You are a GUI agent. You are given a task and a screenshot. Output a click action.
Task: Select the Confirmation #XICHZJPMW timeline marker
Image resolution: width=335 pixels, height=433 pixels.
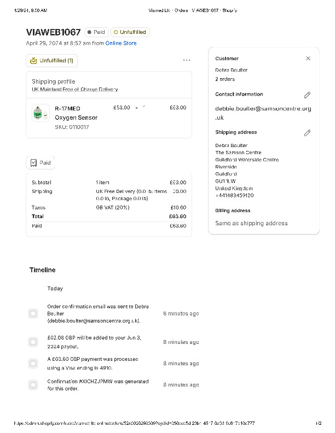pos(33,385)
